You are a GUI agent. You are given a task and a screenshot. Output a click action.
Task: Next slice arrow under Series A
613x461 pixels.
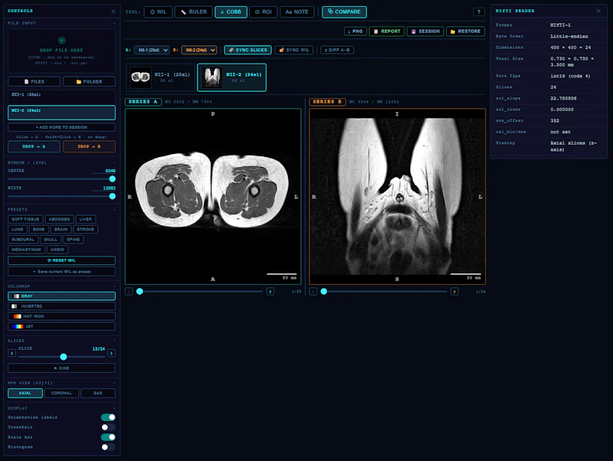point(270,292)
